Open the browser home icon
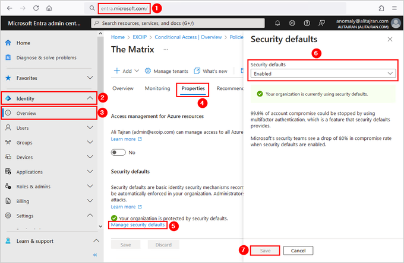Viewport: 404px width, 263px height. click(x=49, y=8)
